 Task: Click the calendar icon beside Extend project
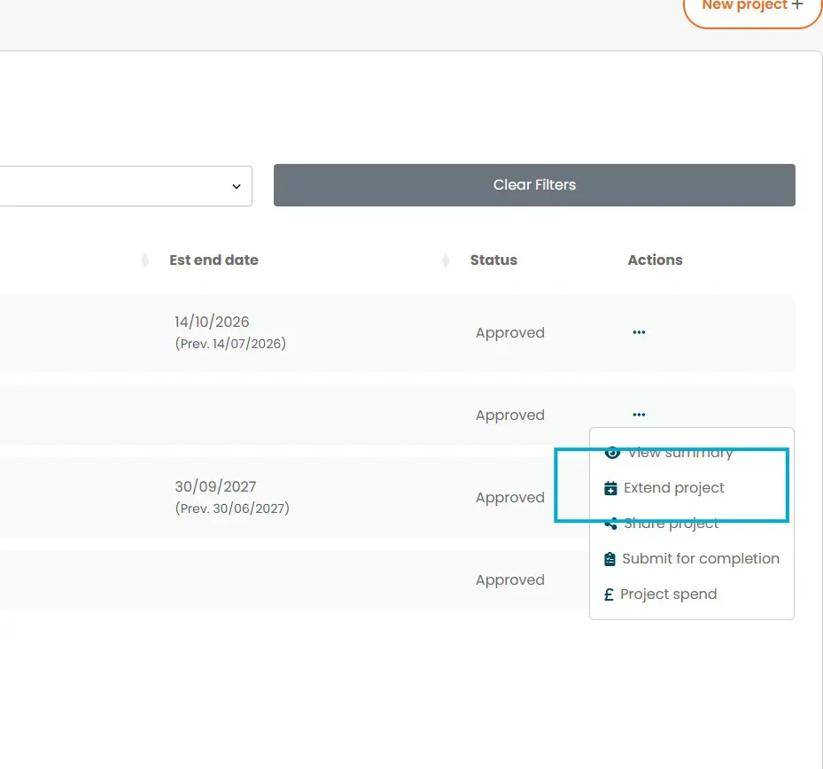(x=610, y=488)
